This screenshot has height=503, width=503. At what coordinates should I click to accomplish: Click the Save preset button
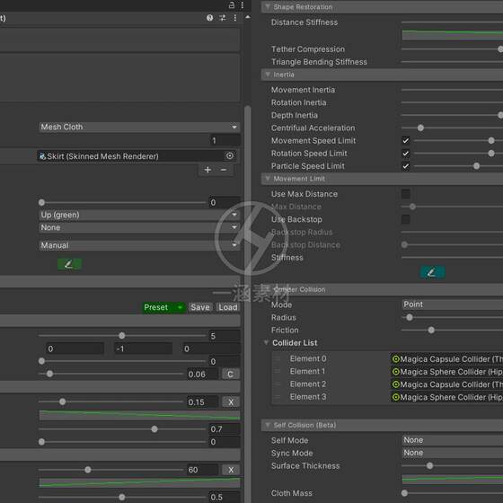tap(200, 307)
